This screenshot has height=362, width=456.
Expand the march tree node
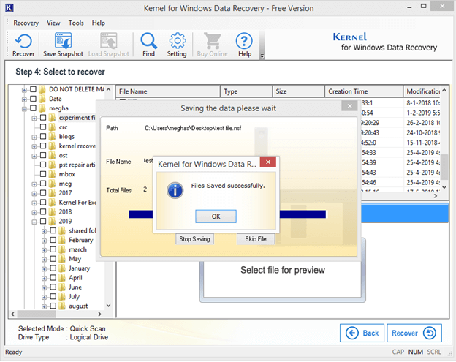point(44,250)
